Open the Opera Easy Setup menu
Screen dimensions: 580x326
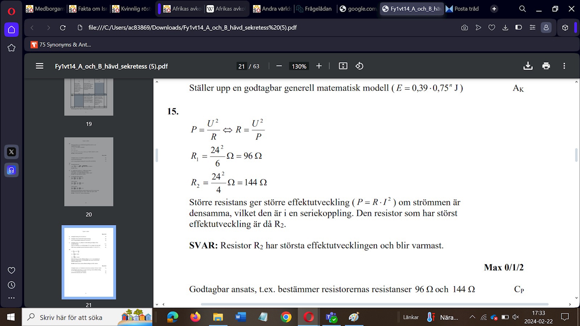click(x=533, y=28)
